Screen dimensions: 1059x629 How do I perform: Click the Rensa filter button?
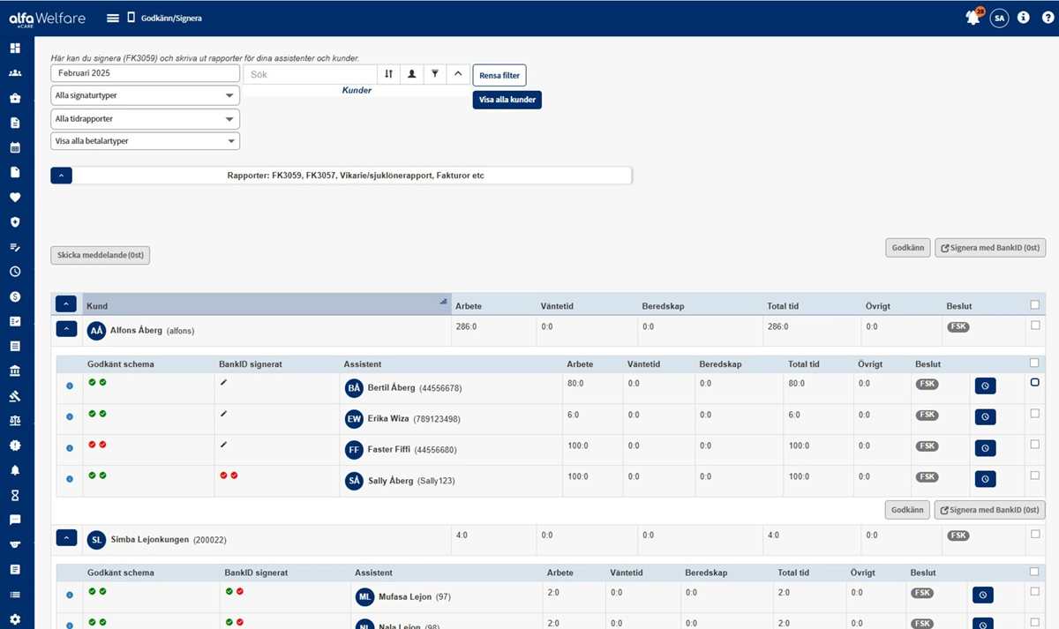pos(499,75)
